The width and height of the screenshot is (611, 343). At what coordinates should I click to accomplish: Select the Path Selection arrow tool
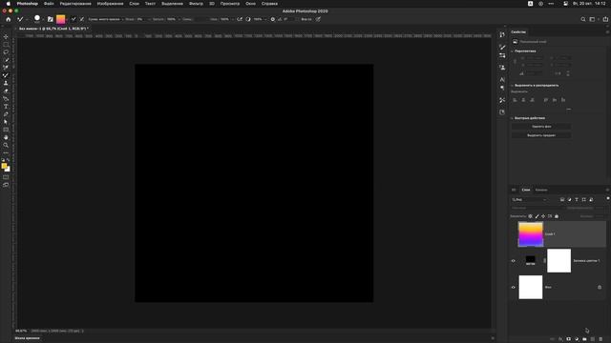6,122
